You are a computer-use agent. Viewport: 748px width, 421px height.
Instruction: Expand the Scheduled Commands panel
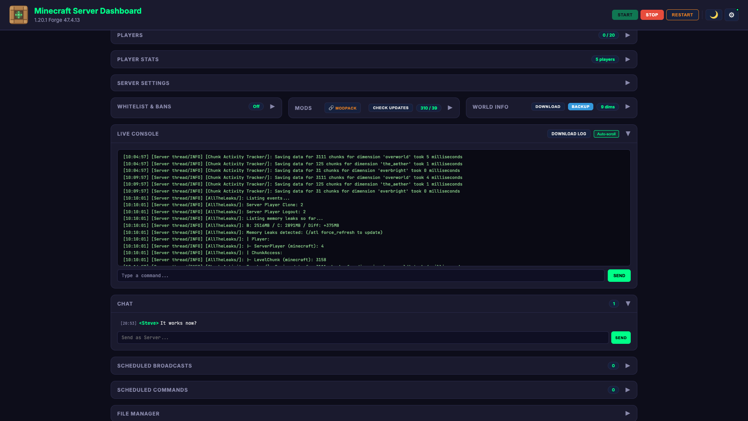pyautogui.click(x=627, y=389)
